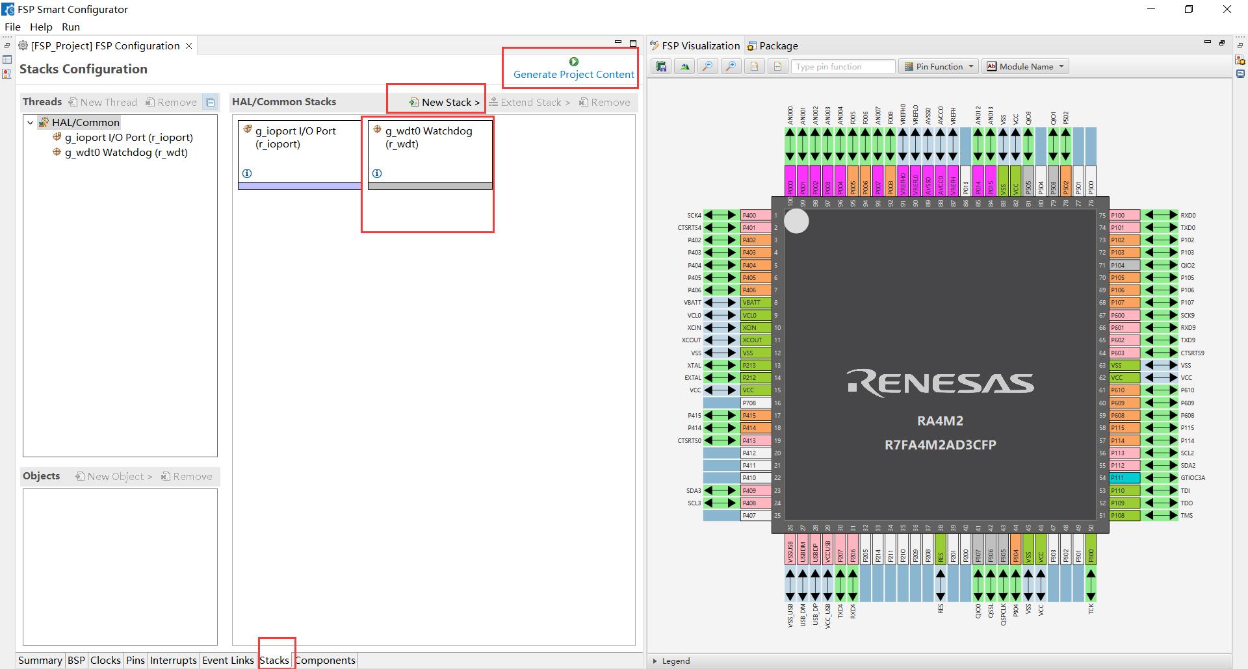Image resolution: width=1248 pixels, height=669 pixels.
Task: Select the Package view tab
Action: tap(772, 45)
